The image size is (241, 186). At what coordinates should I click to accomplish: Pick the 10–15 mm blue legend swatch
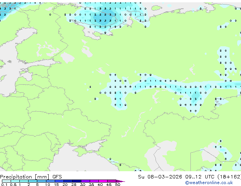click(50, 181)
